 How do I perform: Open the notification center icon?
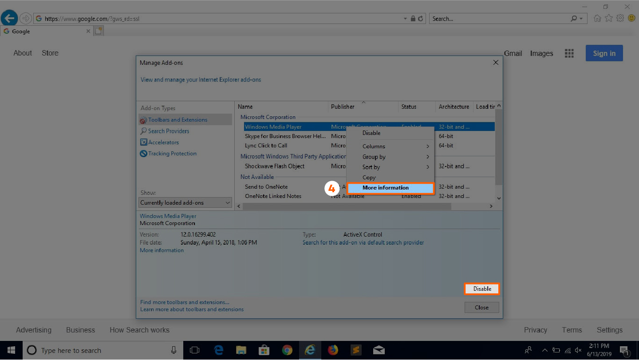[x=624, y=350]
